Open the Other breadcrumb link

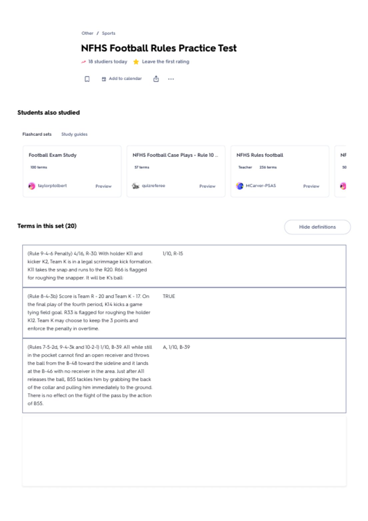click(87, 33)
